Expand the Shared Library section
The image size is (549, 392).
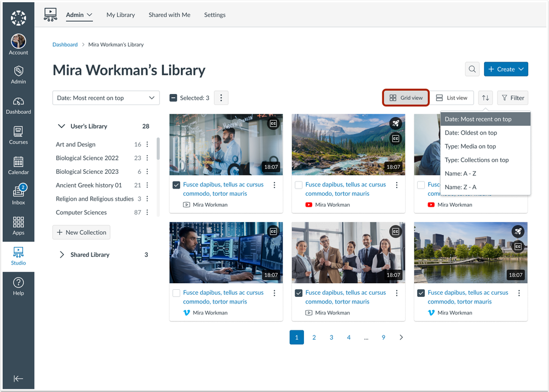[62, 255]
